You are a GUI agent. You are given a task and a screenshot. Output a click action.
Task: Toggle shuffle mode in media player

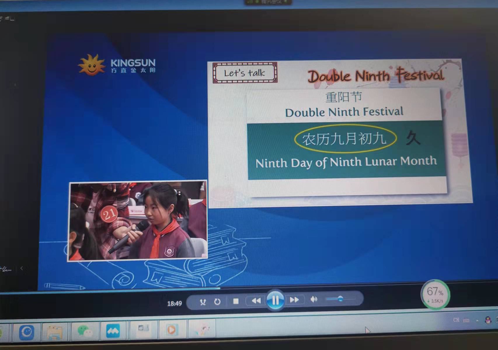coord(203,302)
